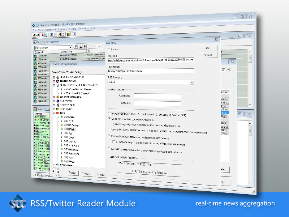
Task: Click the RSS E Online channel icon
Action: (61, 125)
